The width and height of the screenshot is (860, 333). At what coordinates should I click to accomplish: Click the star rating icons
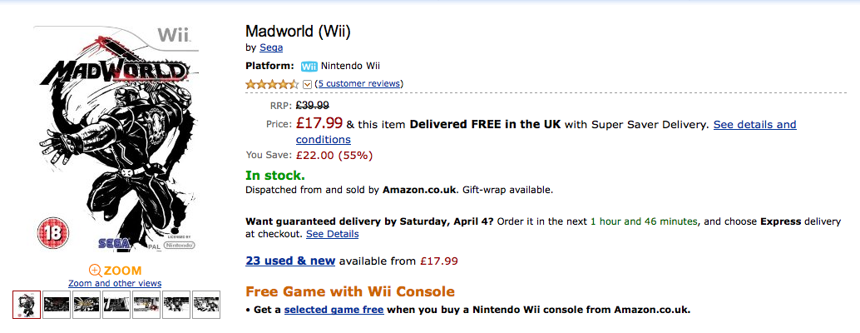click(271, 84)
